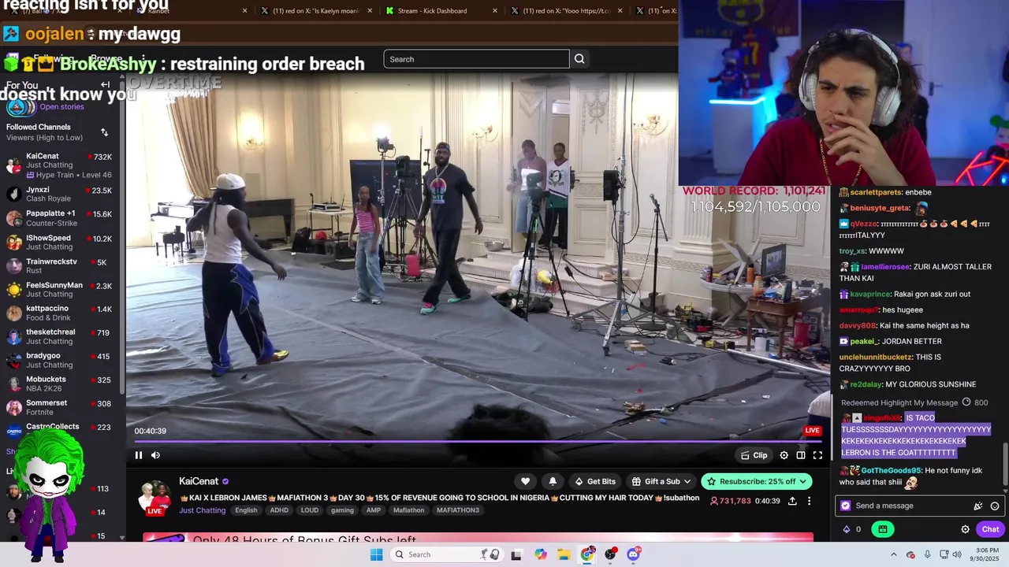Click the red LIVE badge on player
1009x567 pixels.
click(812, 431)
